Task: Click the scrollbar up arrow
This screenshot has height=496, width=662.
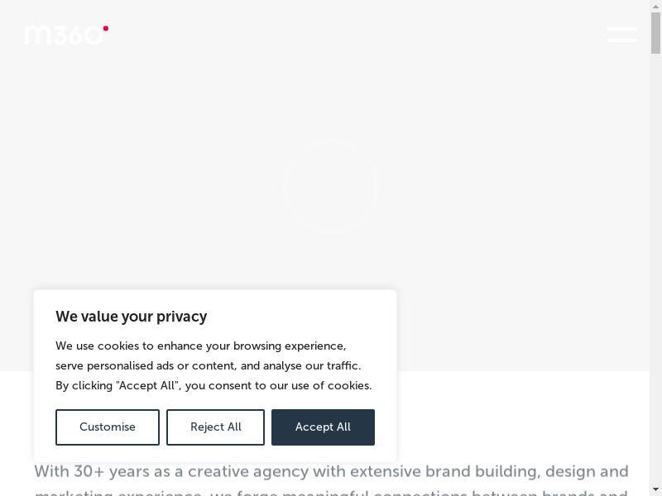Action: (655, 6)
